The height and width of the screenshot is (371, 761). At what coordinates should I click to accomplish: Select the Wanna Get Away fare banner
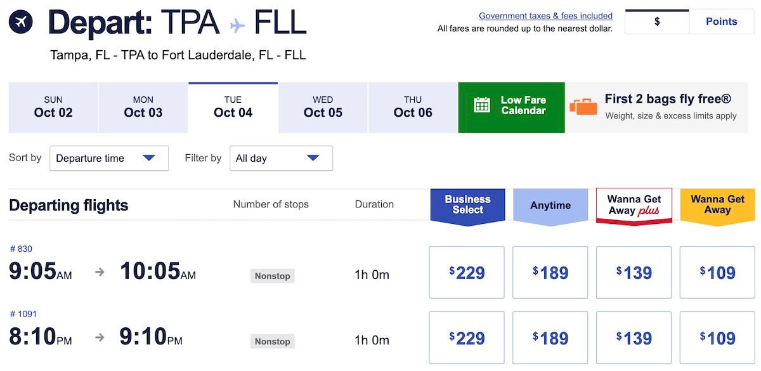click(x=717, y=204)
